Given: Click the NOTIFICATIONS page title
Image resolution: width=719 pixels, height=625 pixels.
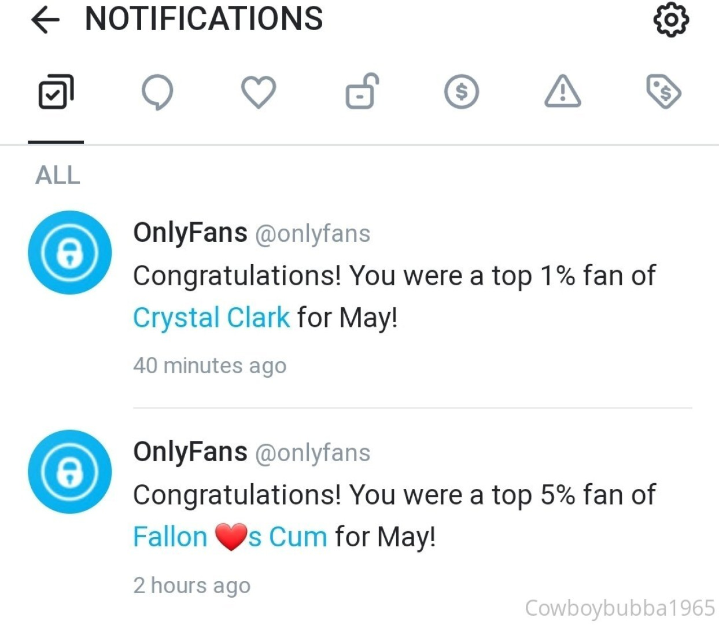Looking at the screenshot, I should click(x=204, y=19).
